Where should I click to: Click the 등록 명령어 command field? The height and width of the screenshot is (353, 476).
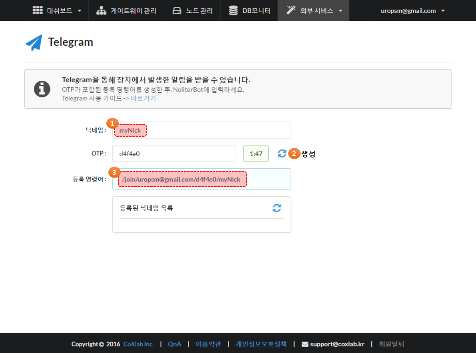click(201, 179)
